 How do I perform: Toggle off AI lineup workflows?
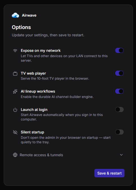click(119, 91)
